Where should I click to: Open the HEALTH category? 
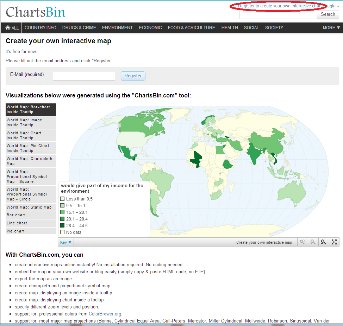point(230,28)
